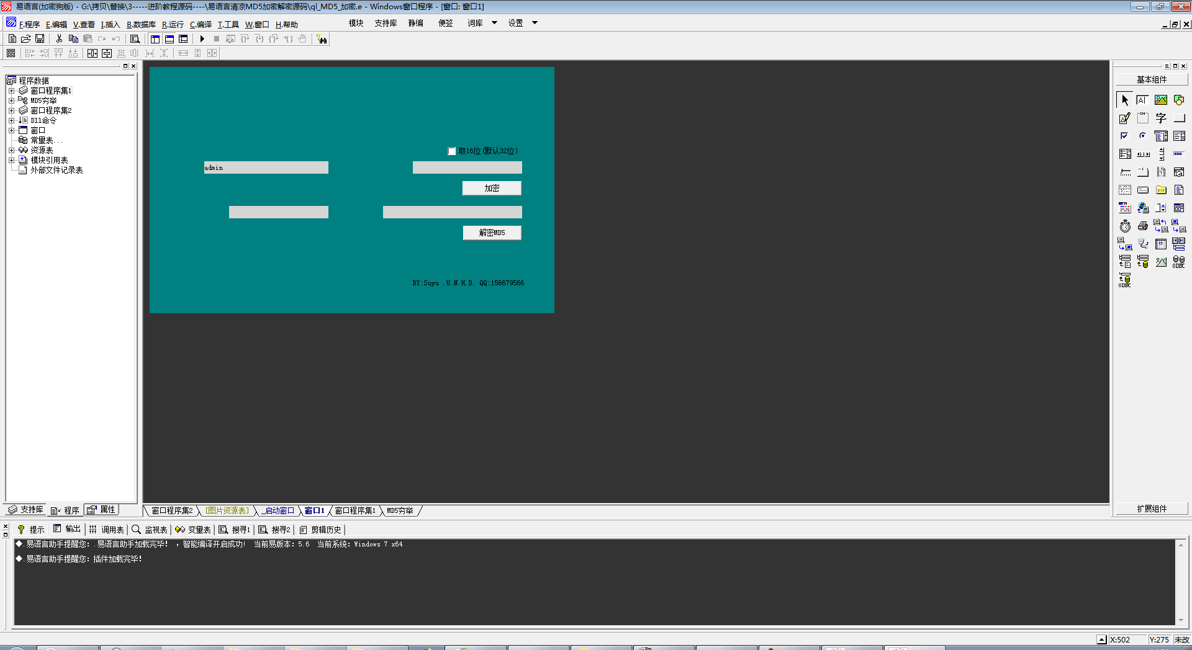This screenshot has height=650, width=1192.
Task: Click the input field containing admin
Action: click(266, 167)
